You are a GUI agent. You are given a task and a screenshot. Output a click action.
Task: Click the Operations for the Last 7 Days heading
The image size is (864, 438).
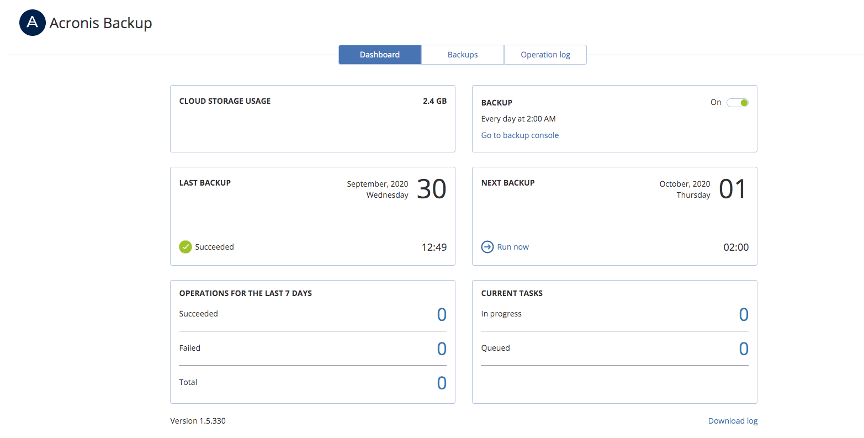[x=246, y=293]
